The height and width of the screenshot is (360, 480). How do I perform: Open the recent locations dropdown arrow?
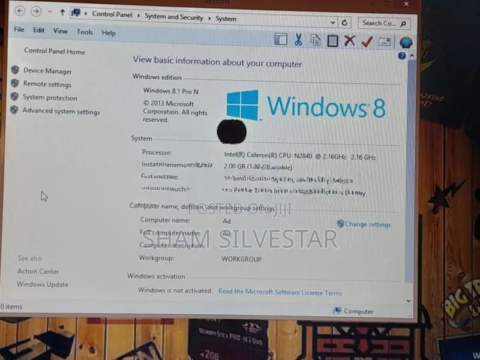(x=49, y=12)
